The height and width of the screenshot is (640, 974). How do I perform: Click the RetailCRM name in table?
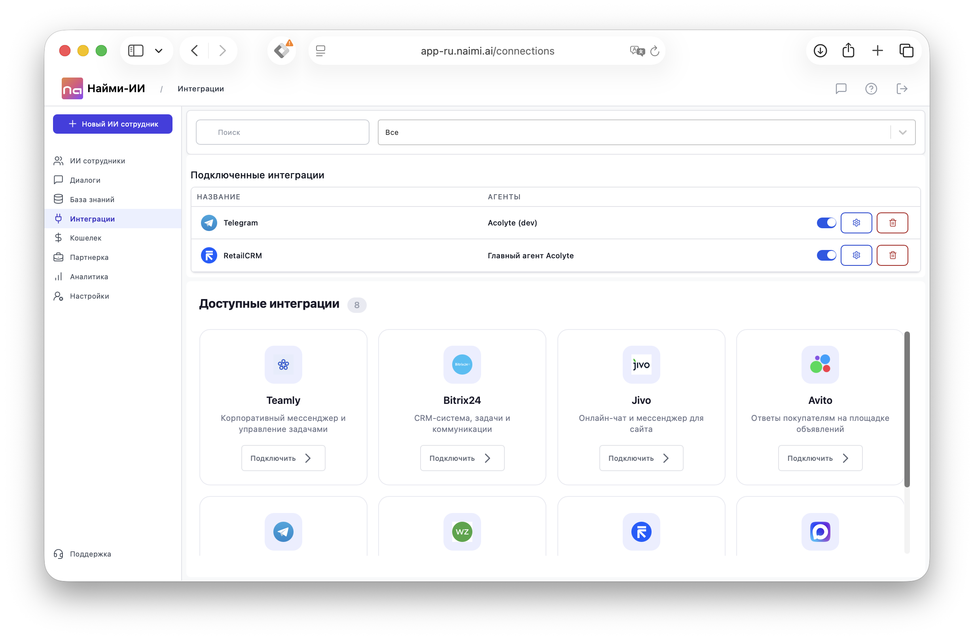(242, 256)
